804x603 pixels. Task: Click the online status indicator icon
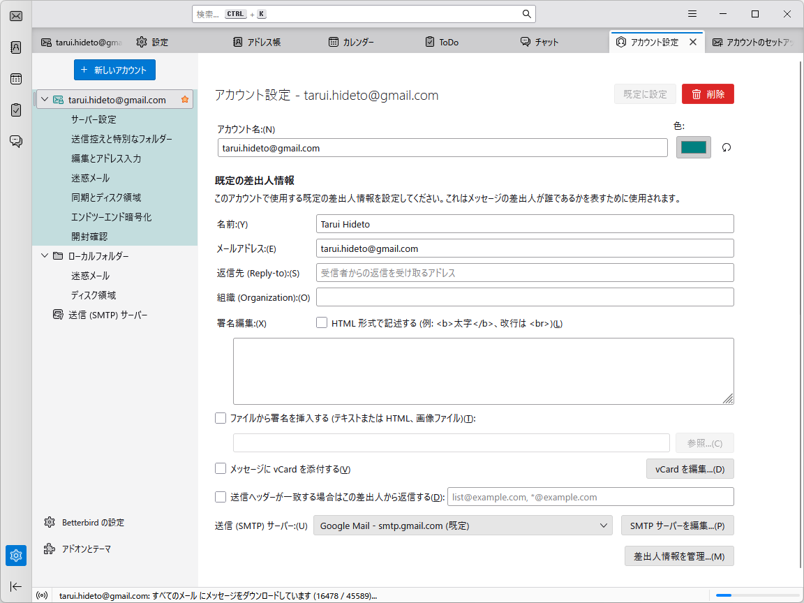43,596
